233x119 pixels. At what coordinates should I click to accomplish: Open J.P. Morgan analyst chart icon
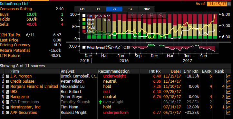[228, 77]
